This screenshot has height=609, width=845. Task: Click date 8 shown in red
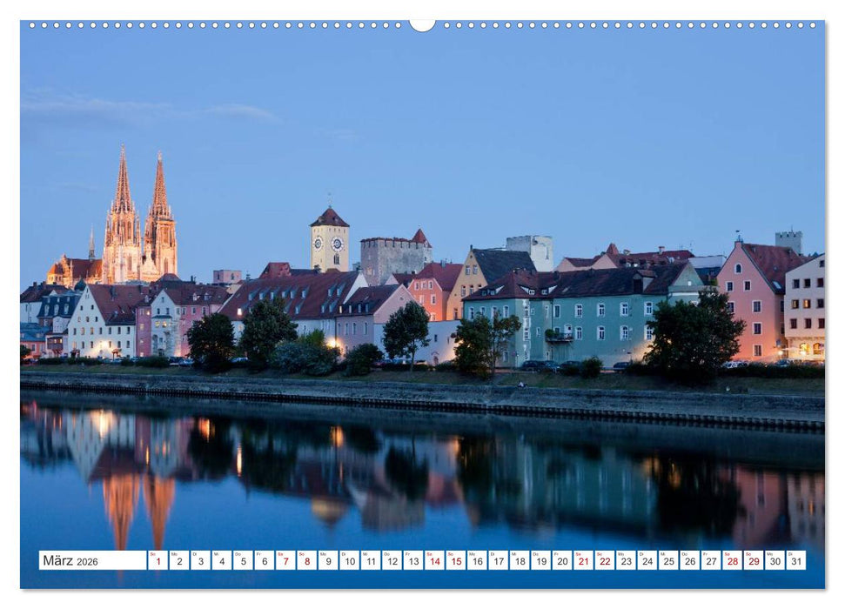[x=307, y=561]
